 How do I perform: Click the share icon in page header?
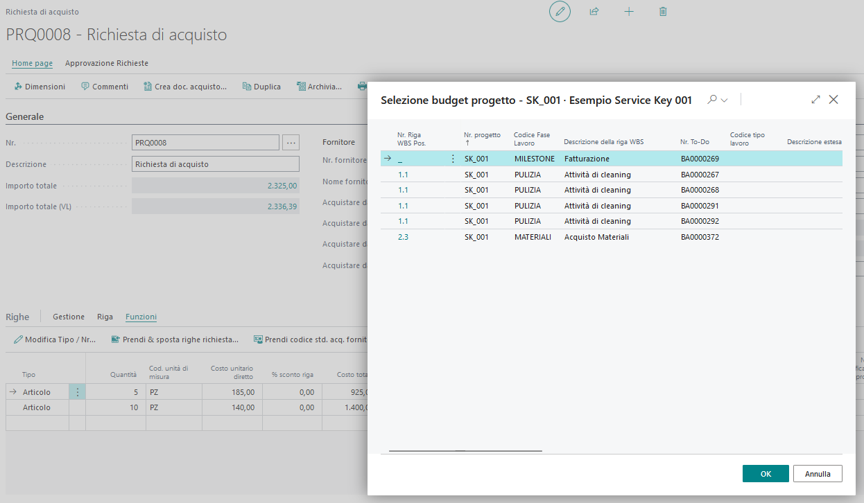594,11
